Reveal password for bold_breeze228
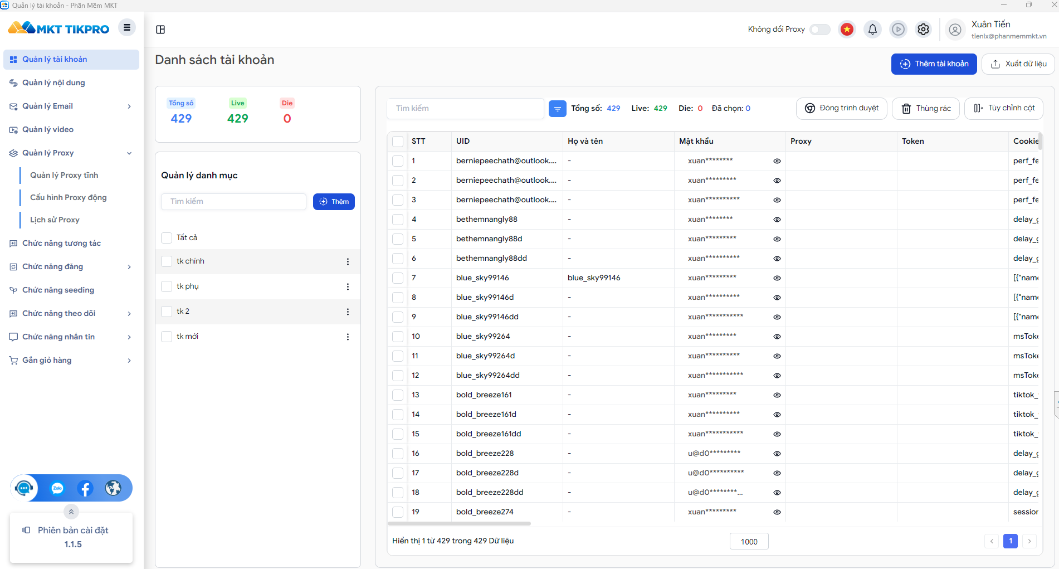The image size is (1059, 569). [x=777, y=454]
